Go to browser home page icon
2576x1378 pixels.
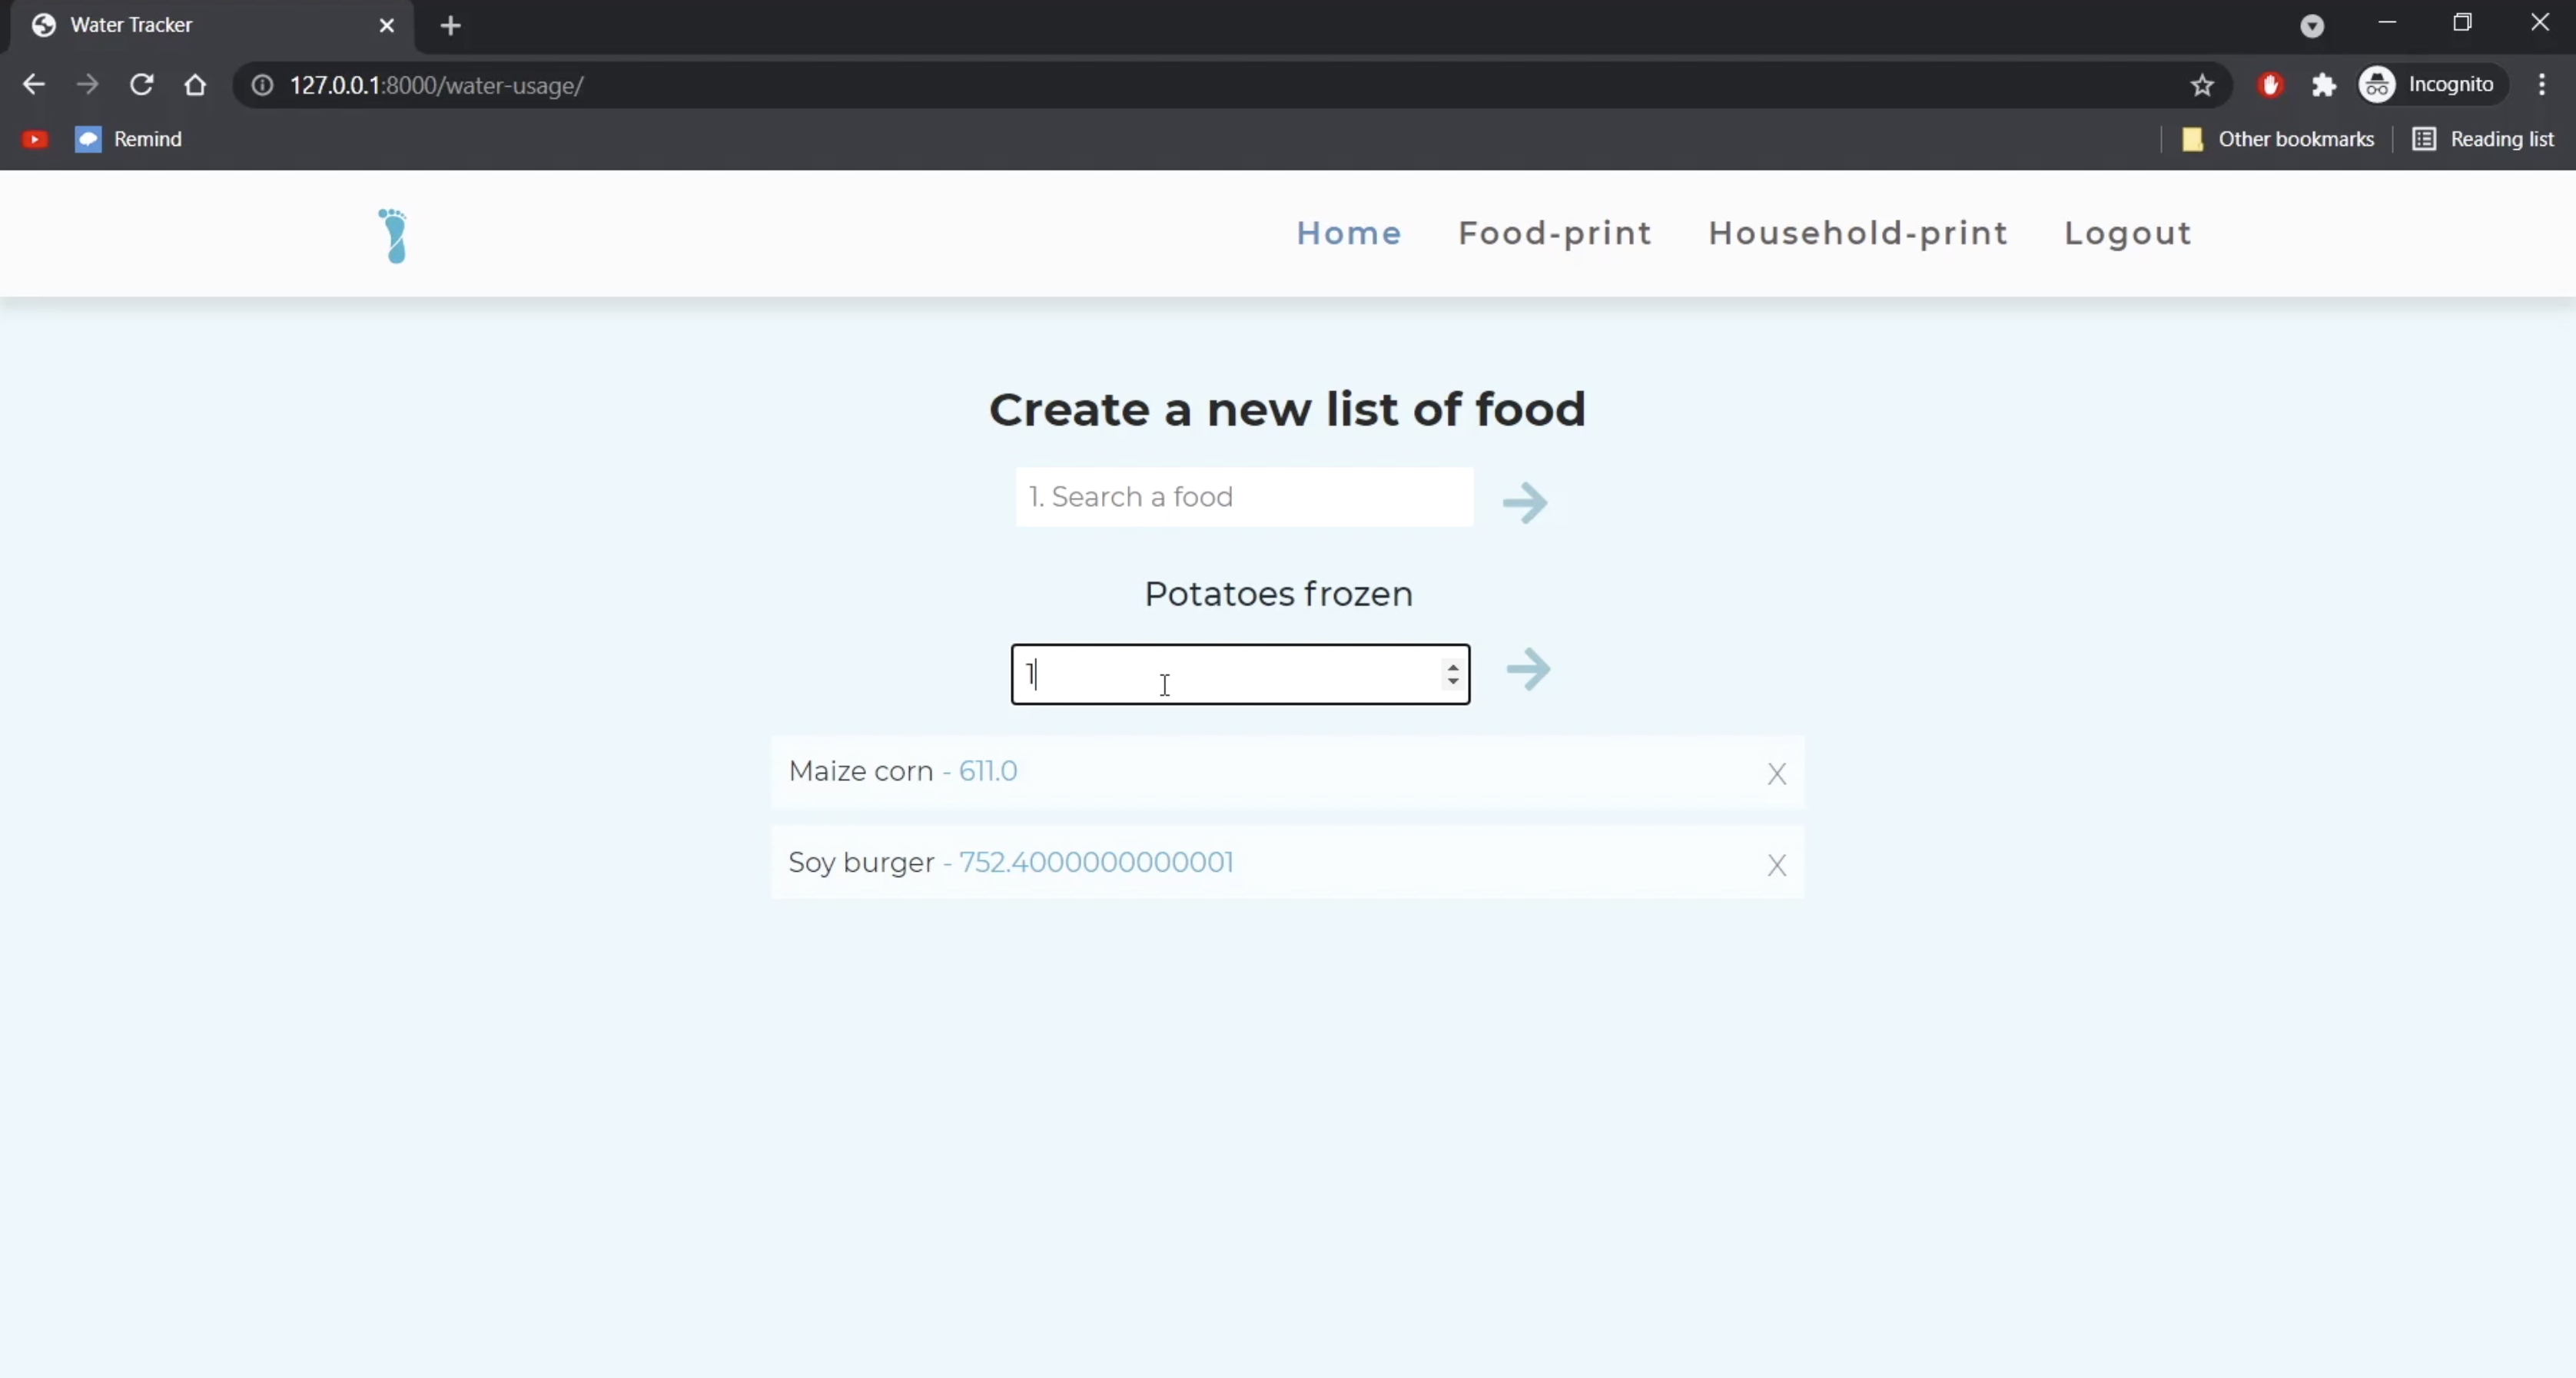coord(195,86)
